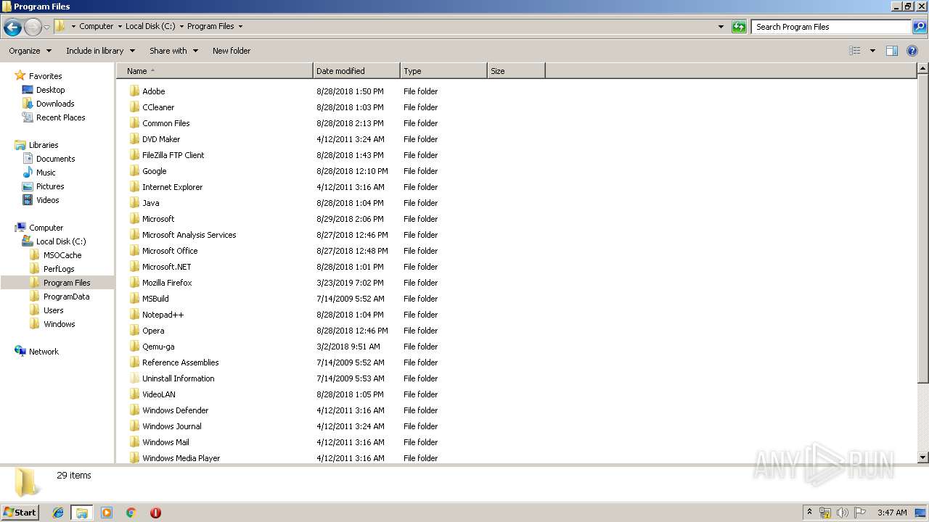Select Local Disk (C:) in tree

pos(61,241)
